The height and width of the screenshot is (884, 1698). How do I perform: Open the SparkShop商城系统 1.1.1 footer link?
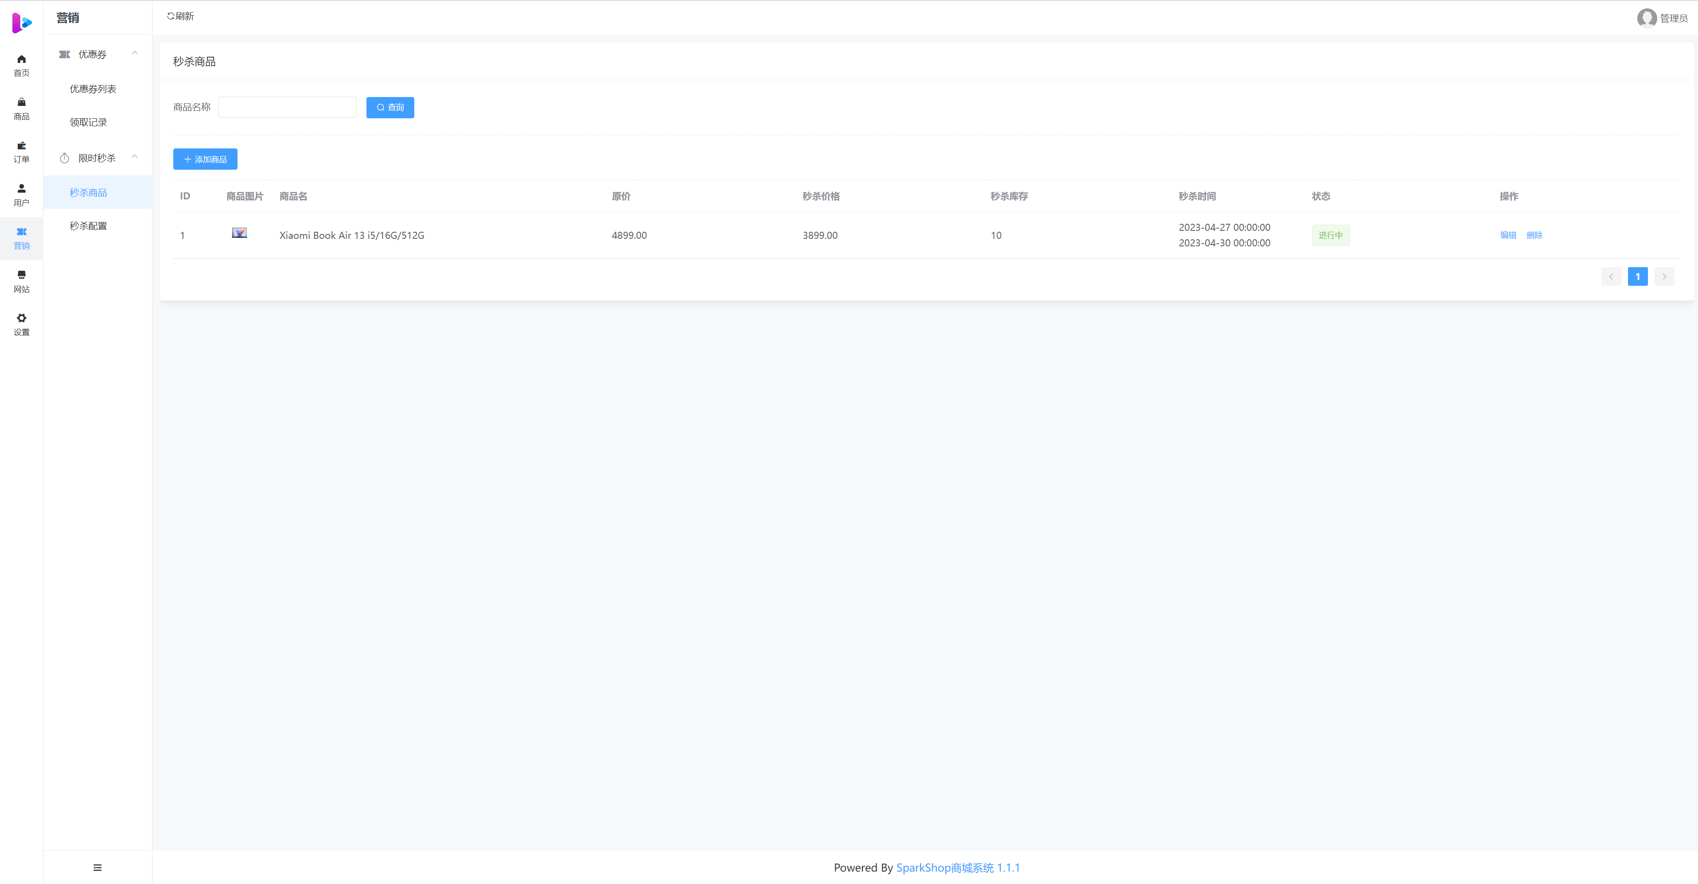[x=958, y=868]
